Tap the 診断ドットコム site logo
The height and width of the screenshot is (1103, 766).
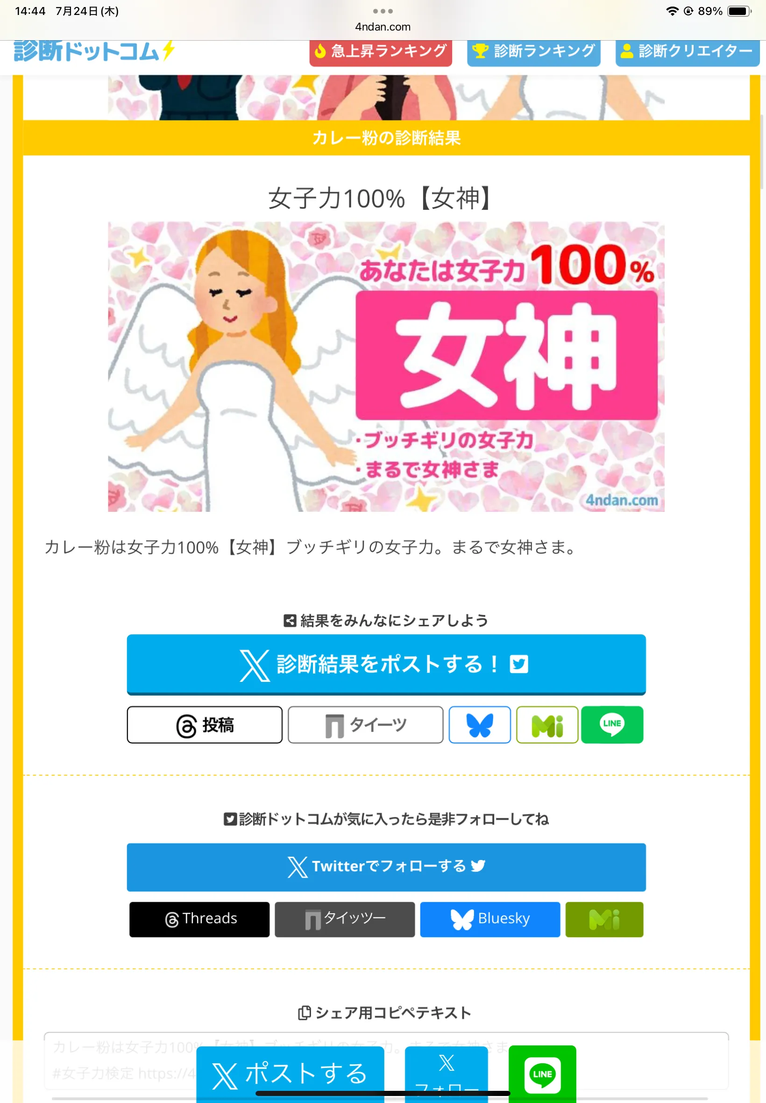click(x=94, y=51)
